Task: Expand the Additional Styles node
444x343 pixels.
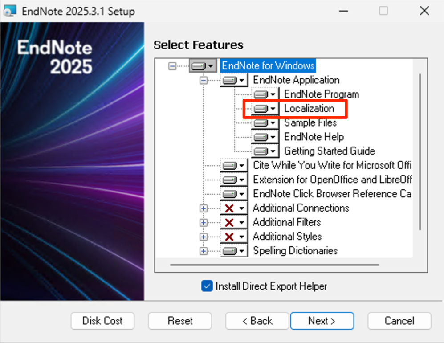Action: coord(204,237)
